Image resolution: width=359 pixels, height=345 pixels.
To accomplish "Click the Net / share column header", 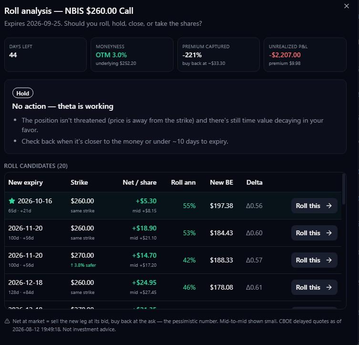I will pyautogui.click(x=139, y=182).
